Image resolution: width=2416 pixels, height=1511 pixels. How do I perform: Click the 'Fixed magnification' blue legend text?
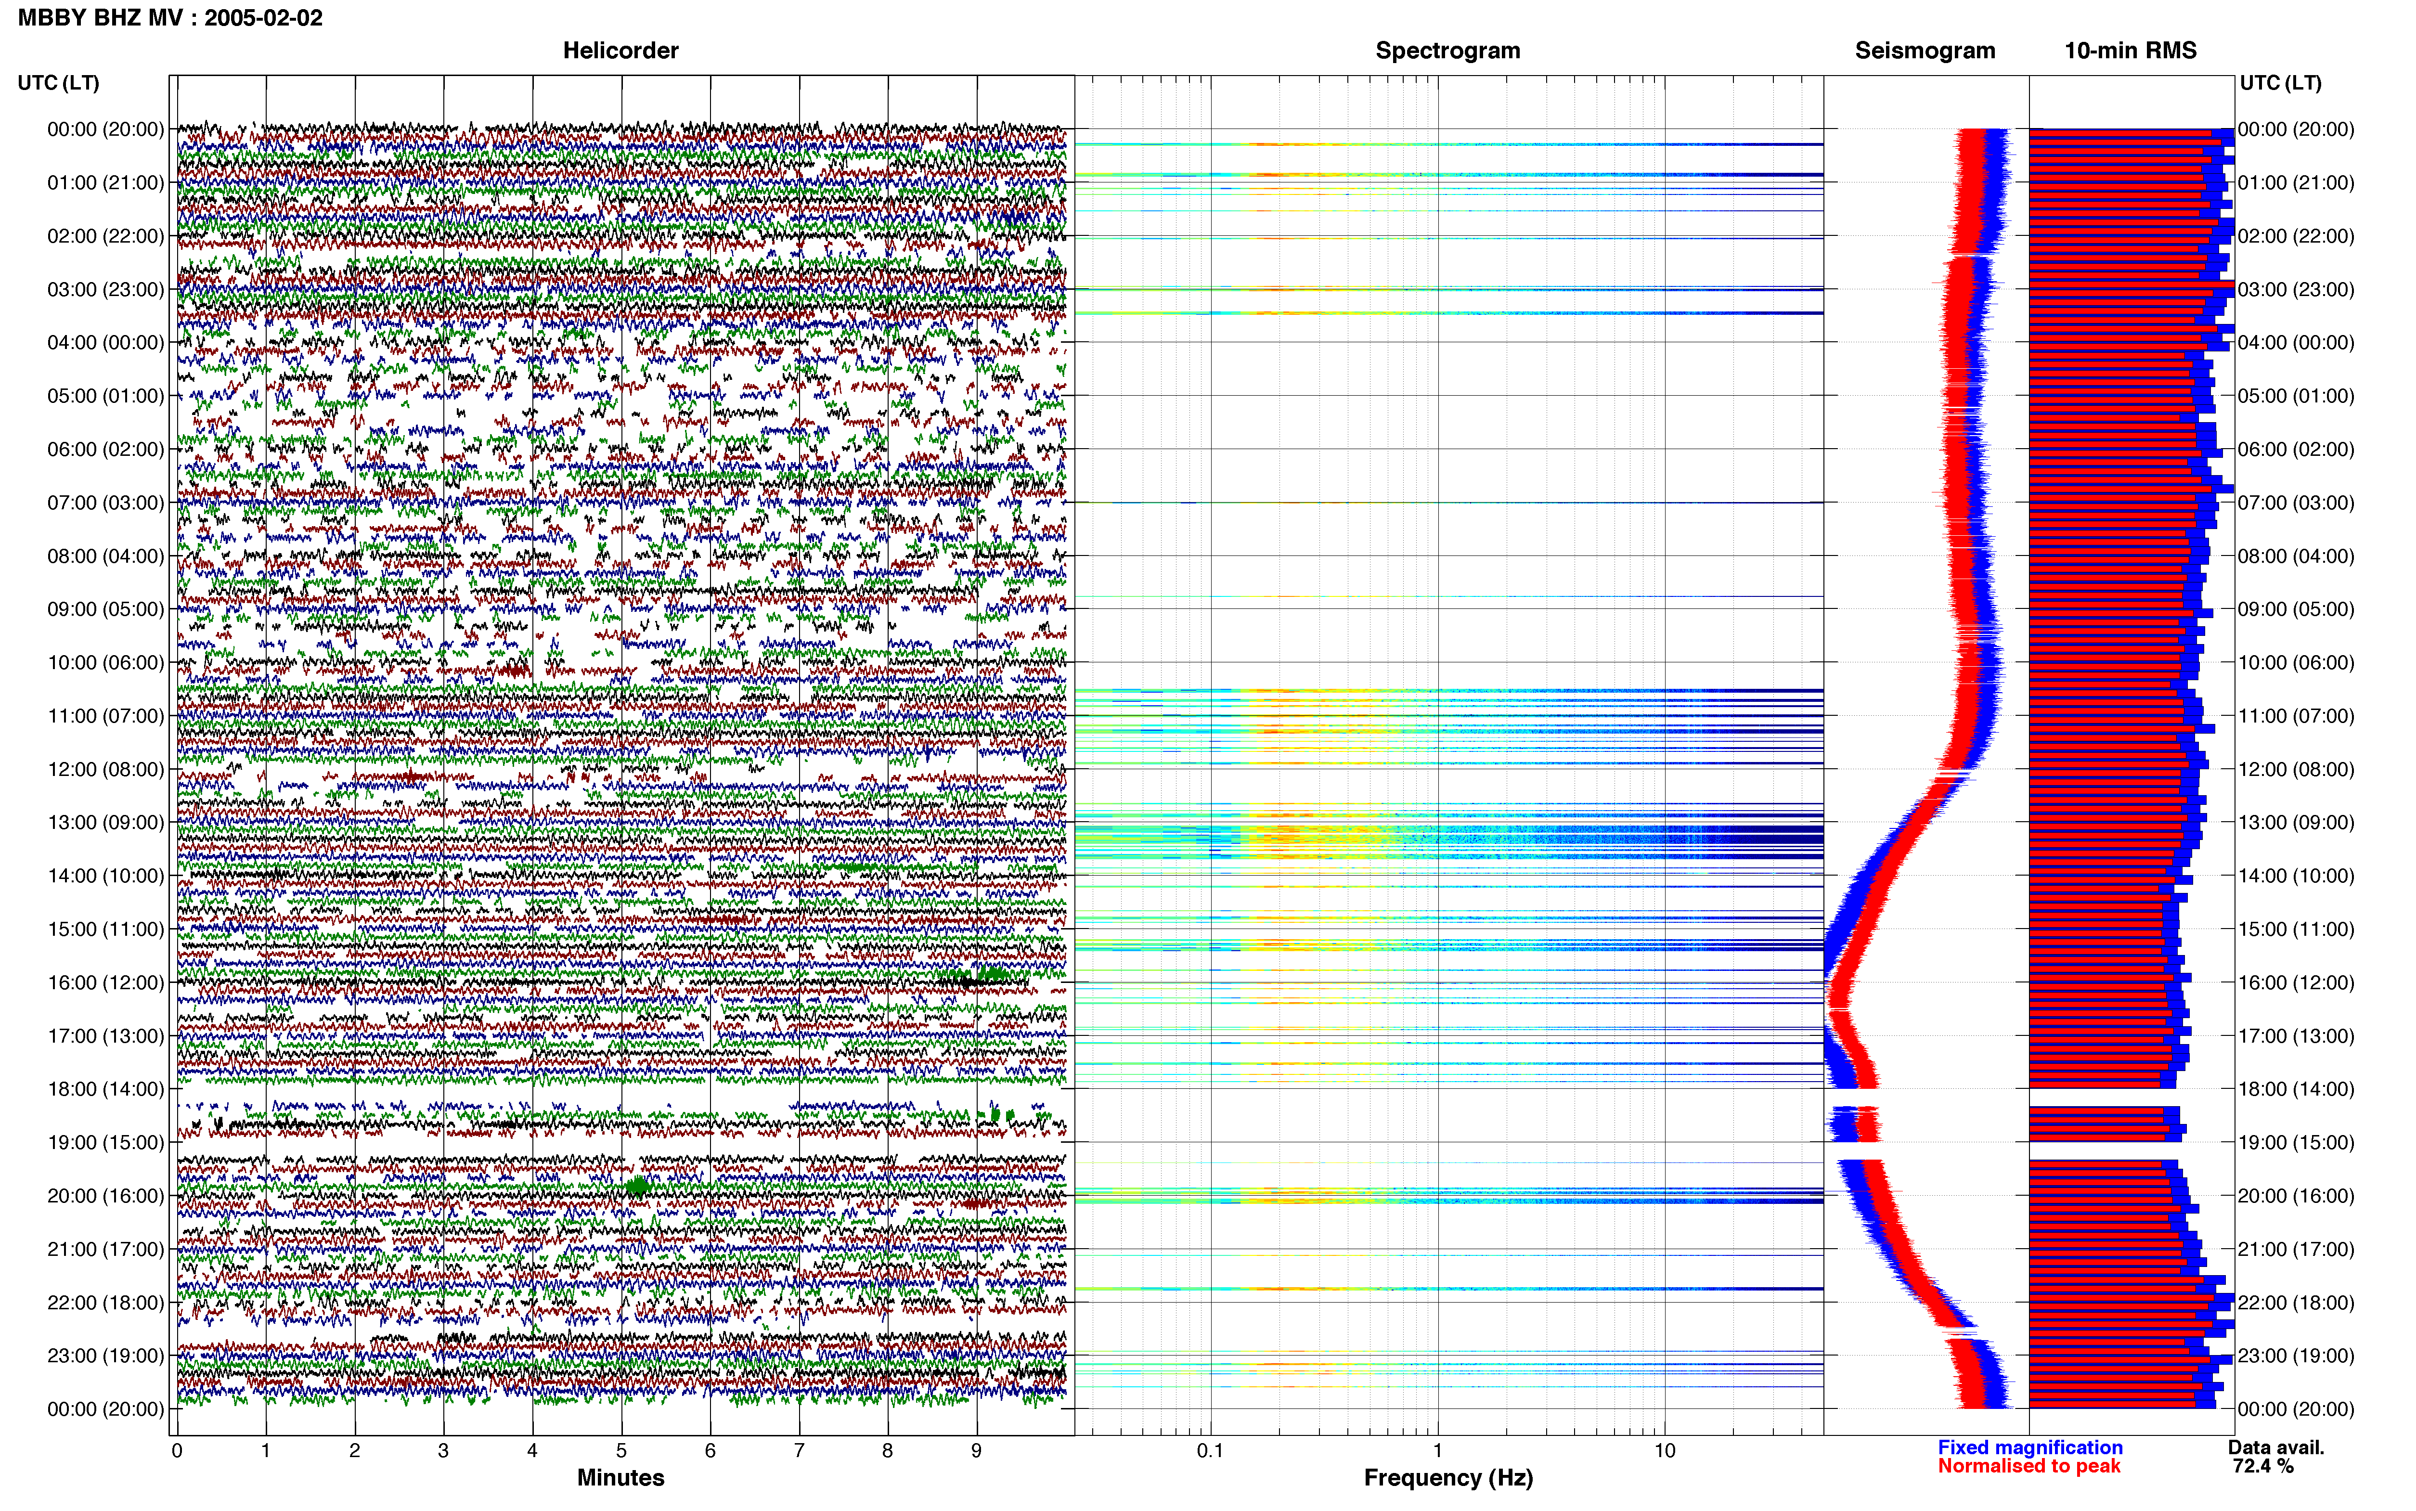pyautogui.click(x=2029, y=1448)
